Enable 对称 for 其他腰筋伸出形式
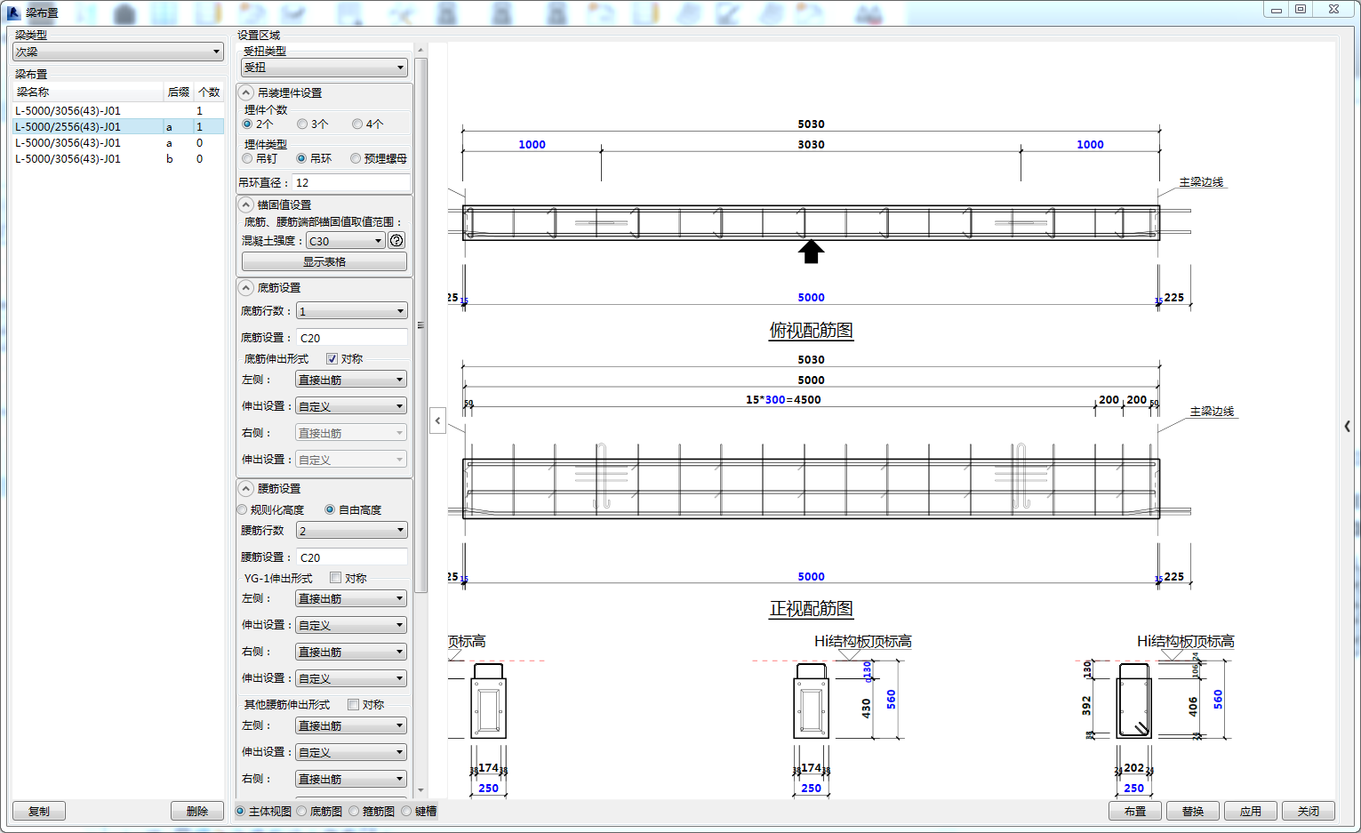 tap(353, 705)
